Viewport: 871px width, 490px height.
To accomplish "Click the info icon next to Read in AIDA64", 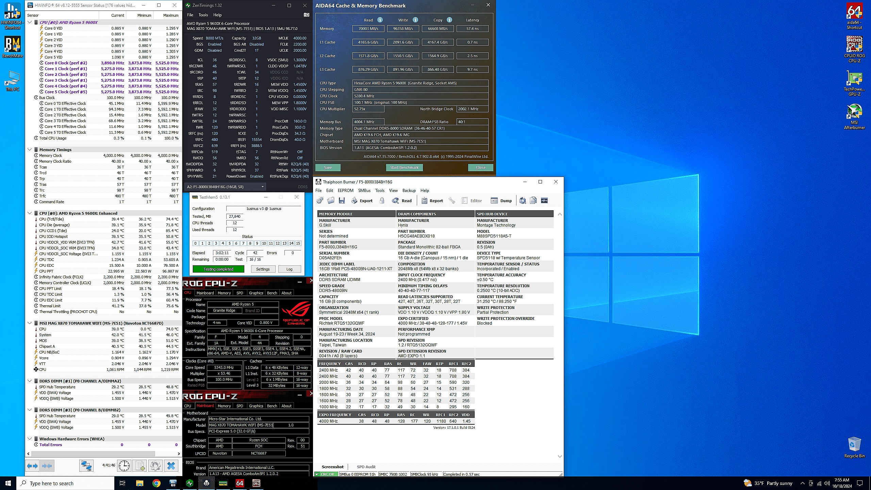I will (380, 20).
